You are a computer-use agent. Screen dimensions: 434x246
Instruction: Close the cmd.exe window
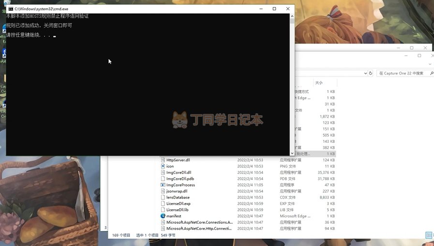pos(288,9)
